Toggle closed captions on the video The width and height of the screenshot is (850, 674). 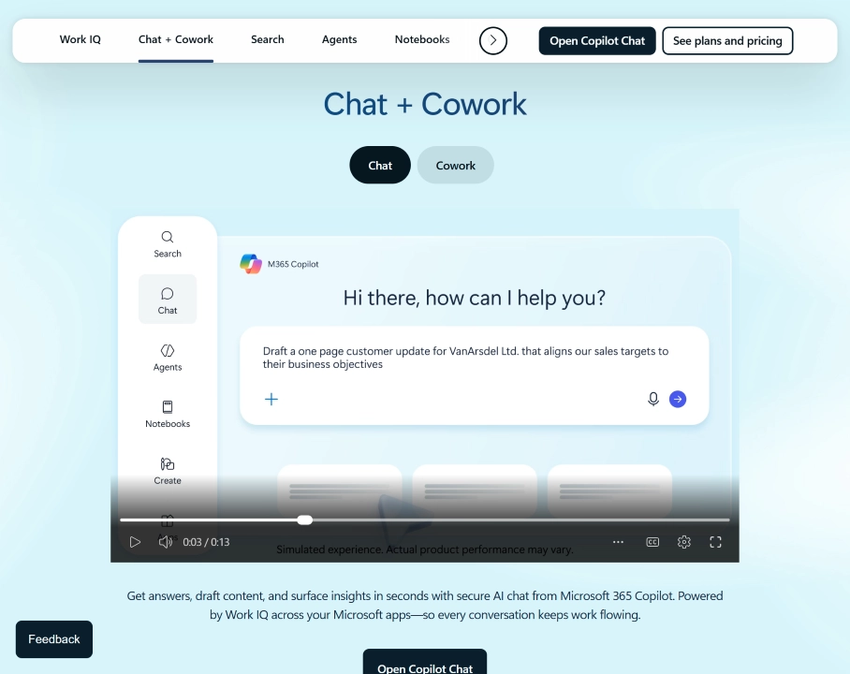(652, 542)
